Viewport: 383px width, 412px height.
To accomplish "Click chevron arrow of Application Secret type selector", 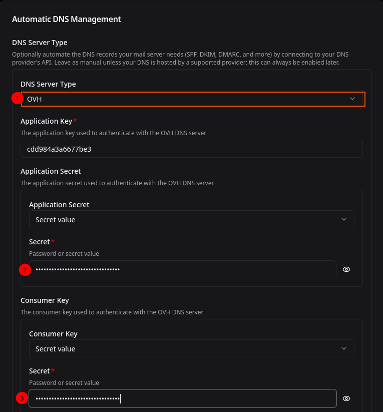I will (x=344, y=219).
